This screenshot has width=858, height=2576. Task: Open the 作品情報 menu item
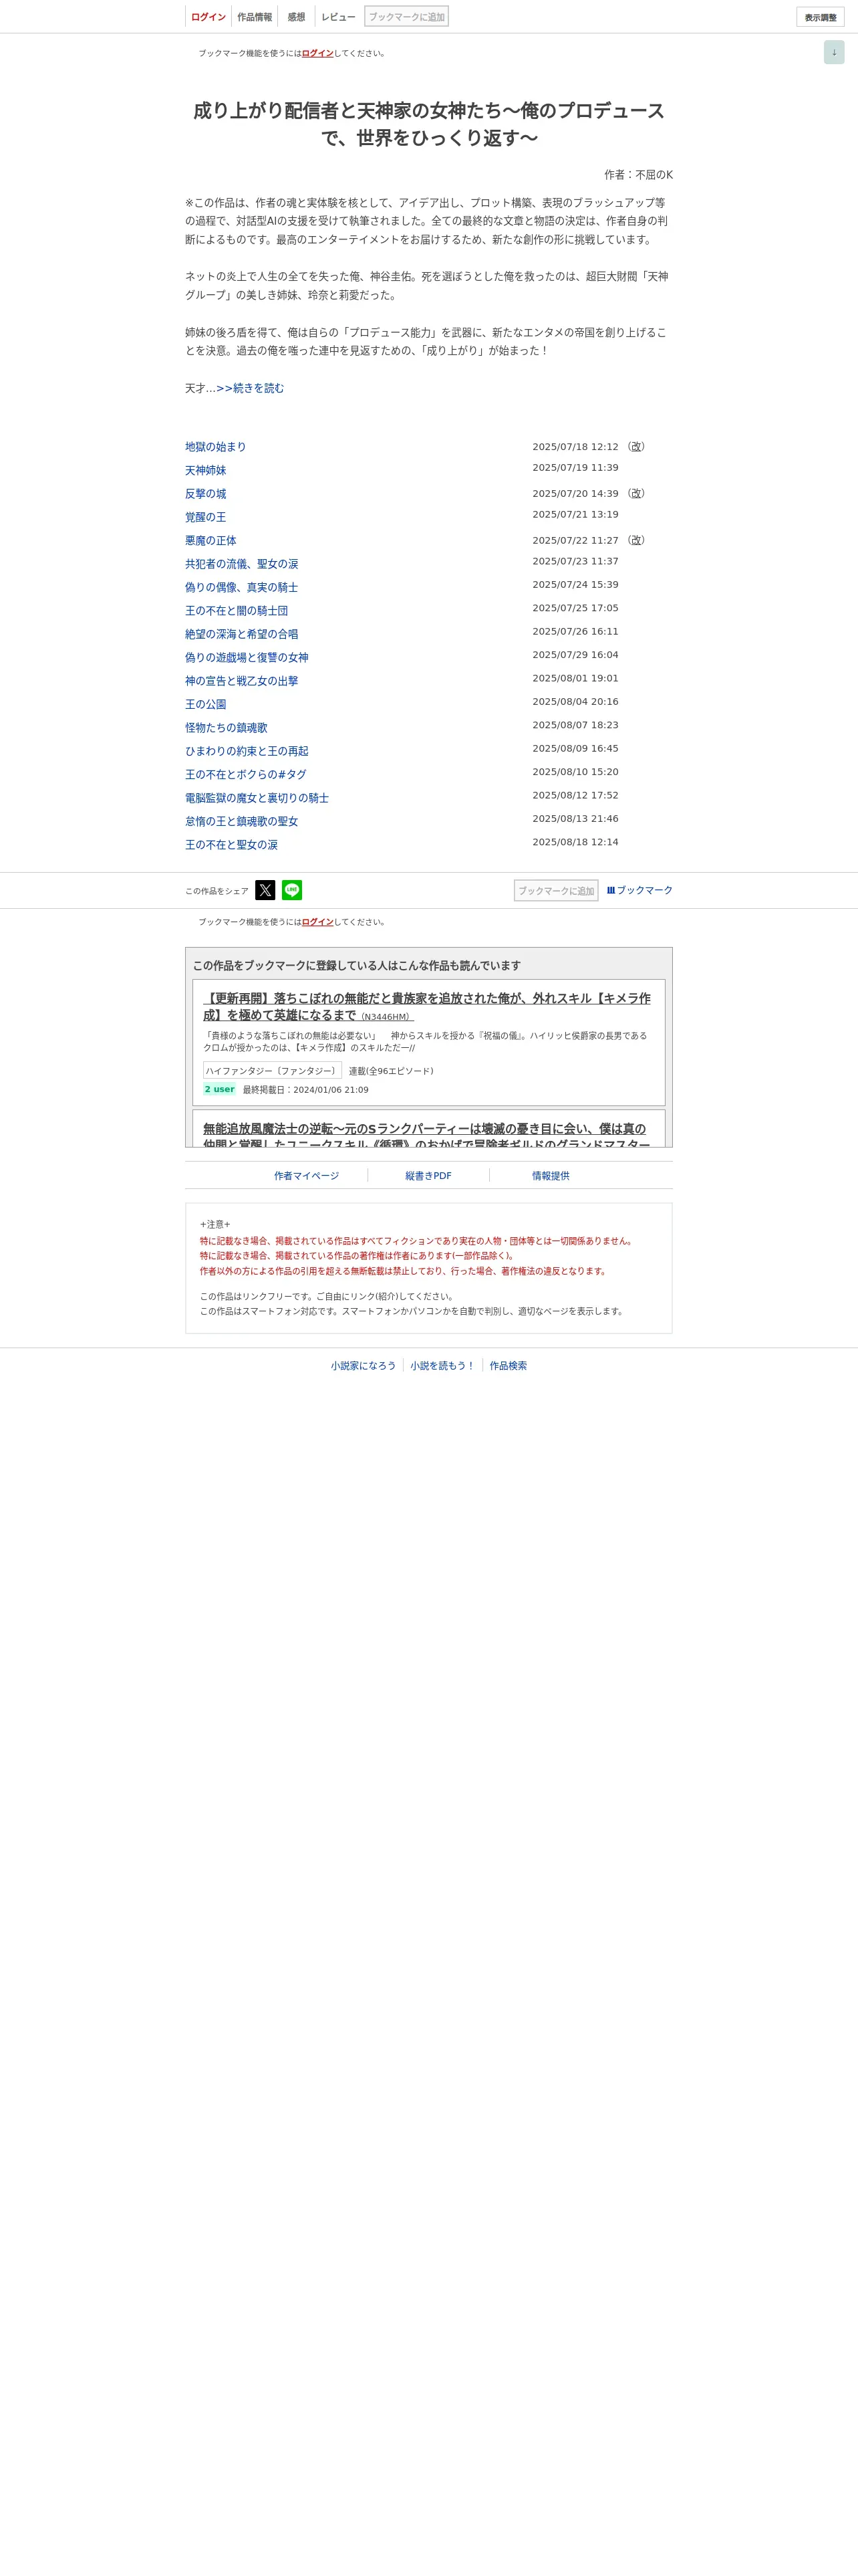pyautogui.click(x=255, y=17)
